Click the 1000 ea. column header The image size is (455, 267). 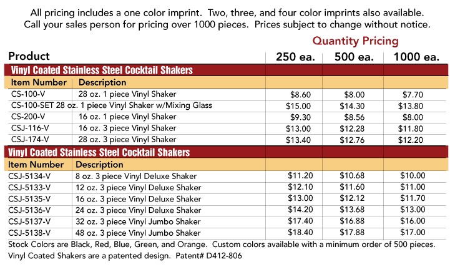(x=416, y=57)
